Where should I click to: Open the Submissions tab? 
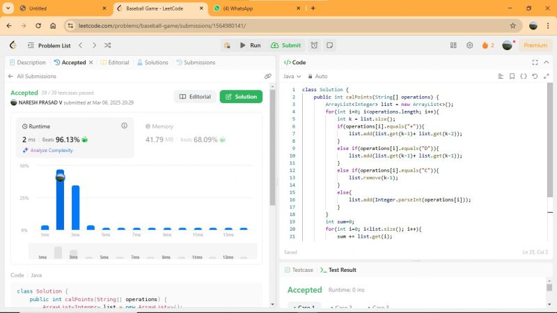pyautogui.click(x=196, y=62)
